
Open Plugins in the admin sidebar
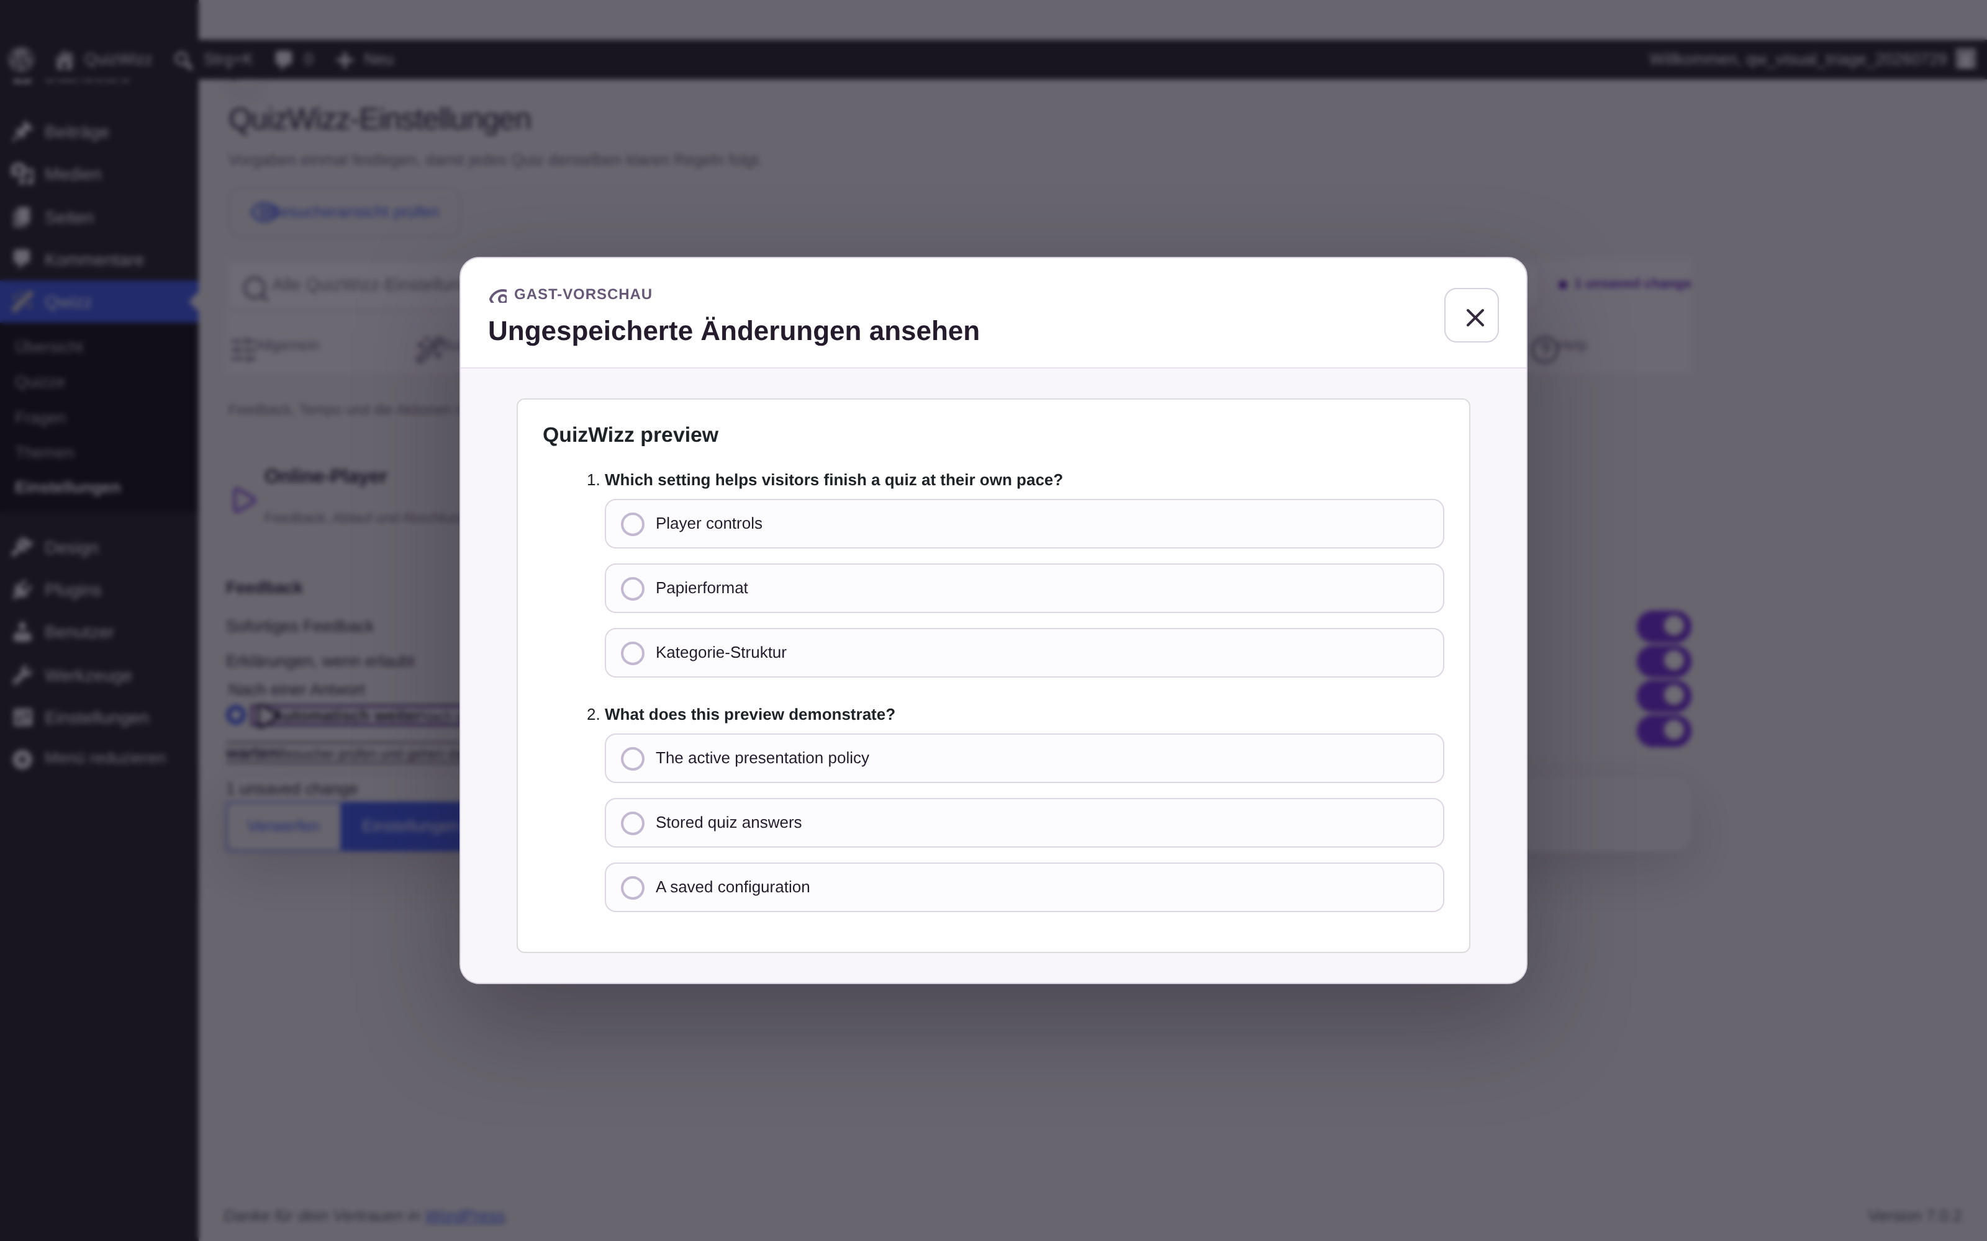tap(99, 590)
